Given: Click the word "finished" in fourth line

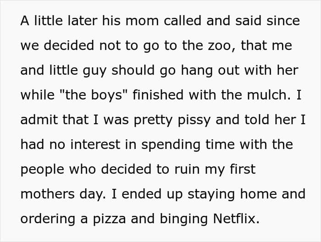Looking at the screenshot, I should (x=158, y=95).
